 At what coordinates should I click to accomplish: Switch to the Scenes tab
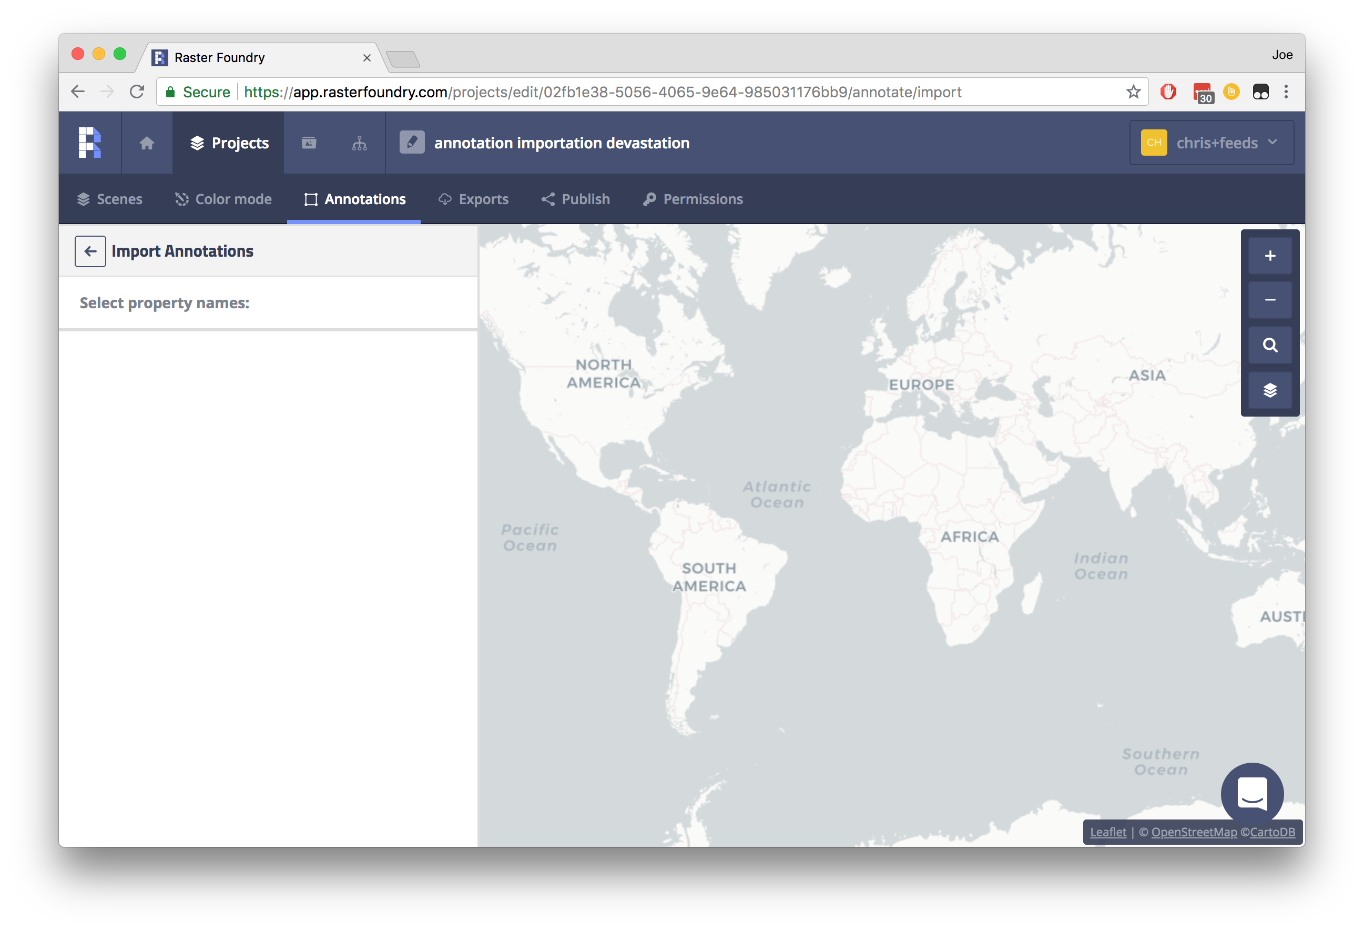pyautogui.click(x=110, y=199)
